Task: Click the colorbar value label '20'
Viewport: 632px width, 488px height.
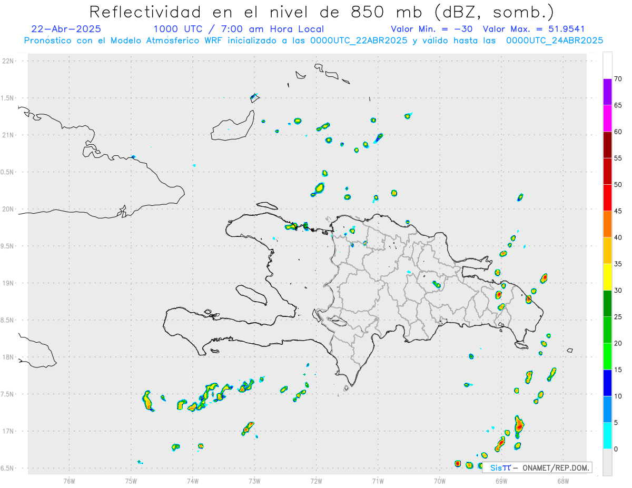Action: click(618, 343)
